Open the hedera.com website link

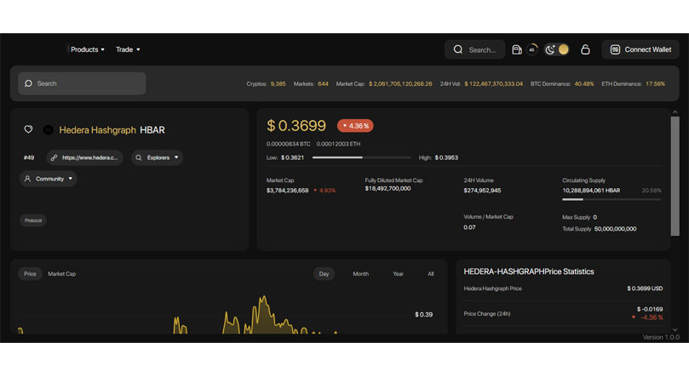tap(85, 157)
